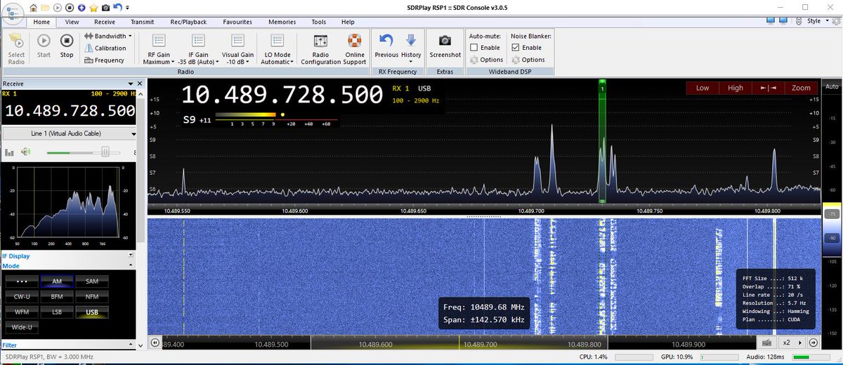The image size is (843, 365).
Task: Select USB mode
Action: pyautogui.click(x=91, y=312)
